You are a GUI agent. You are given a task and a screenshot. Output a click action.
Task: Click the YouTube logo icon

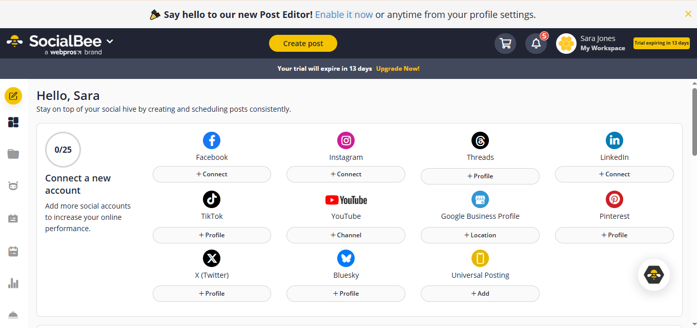346,200
